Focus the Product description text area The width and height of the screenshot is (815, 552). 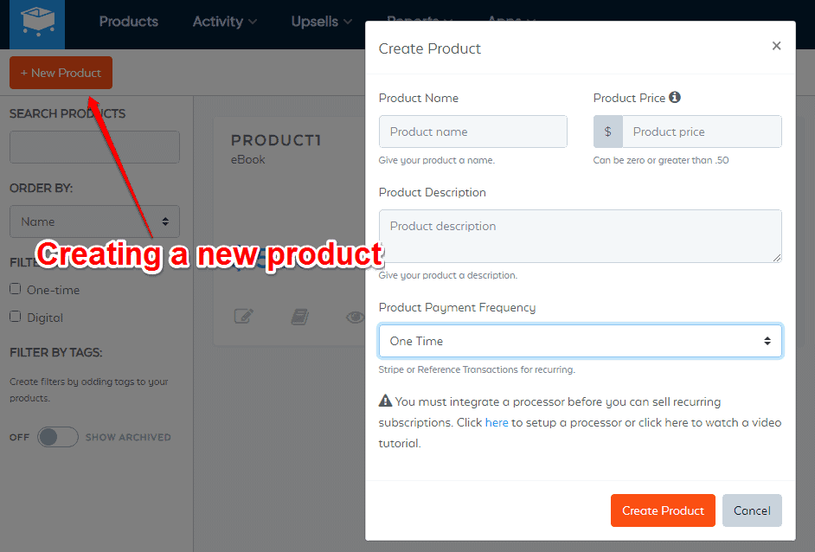pos(580,235)
